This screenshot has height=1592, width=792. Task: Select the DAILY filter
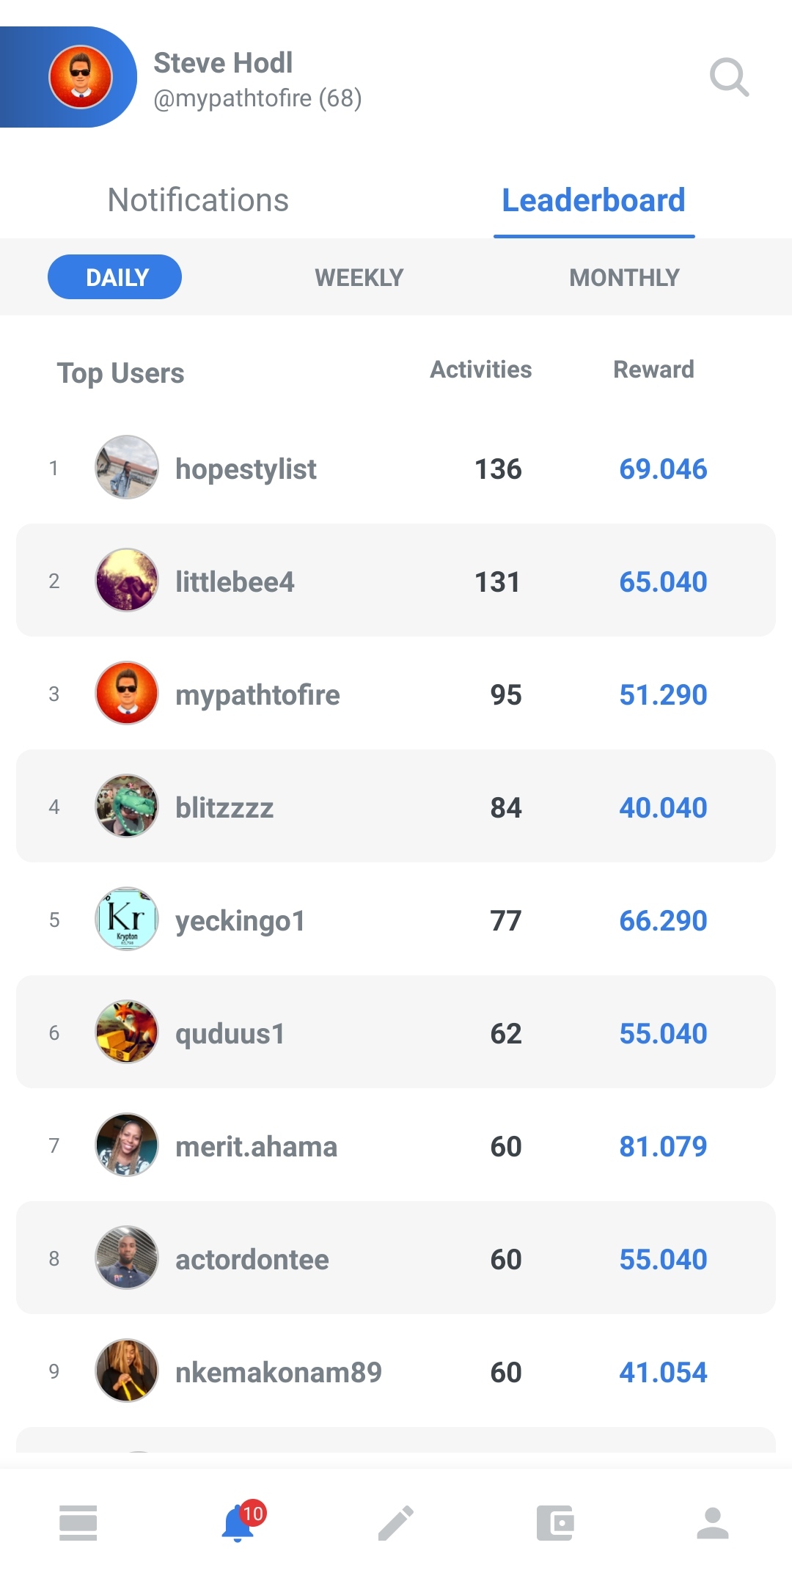[114, 277]
